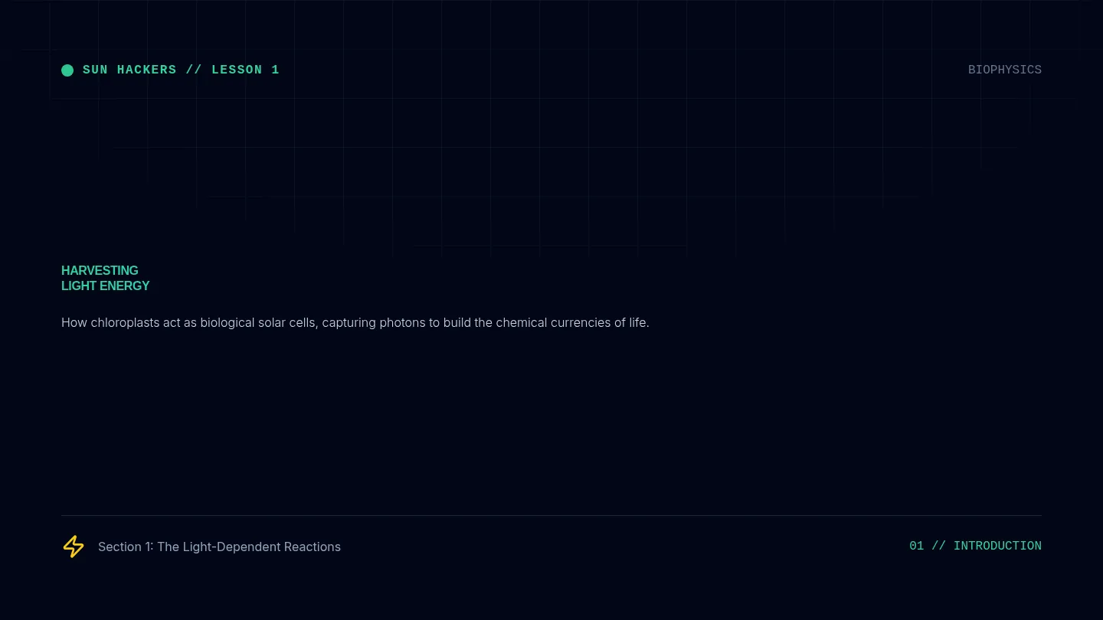This screenshot has height=620, width=1103.
Task: Click the '01 // INTRODUCTION' footer label
Action: tap(975, 546)
